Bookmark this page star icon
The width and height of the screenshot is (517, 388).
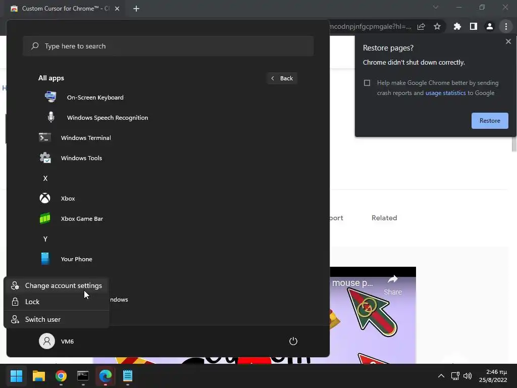tap(437, 26)
